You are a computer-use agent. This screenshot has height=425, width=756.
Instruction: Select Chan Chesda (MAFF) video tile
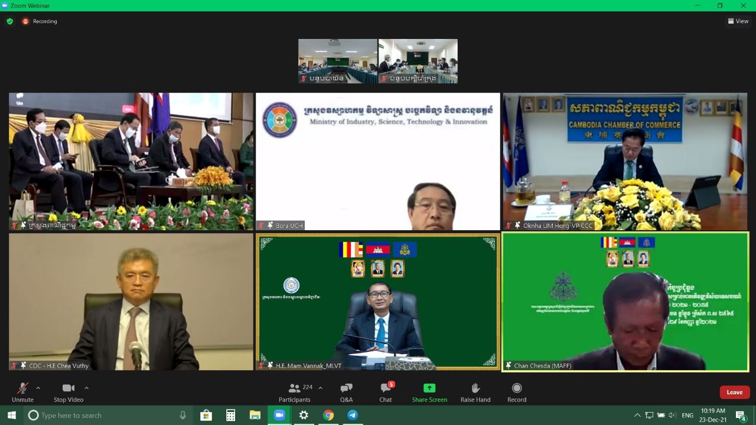coord(625,302)
